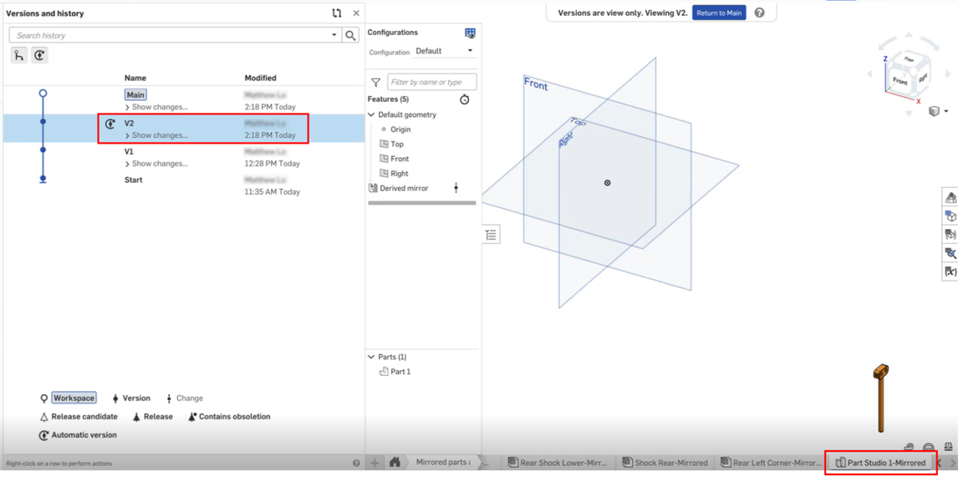Toggle the Workspace legend filter
Viewport: 958px width, 482px height.
pyautogui.click(x=74, y=398)
